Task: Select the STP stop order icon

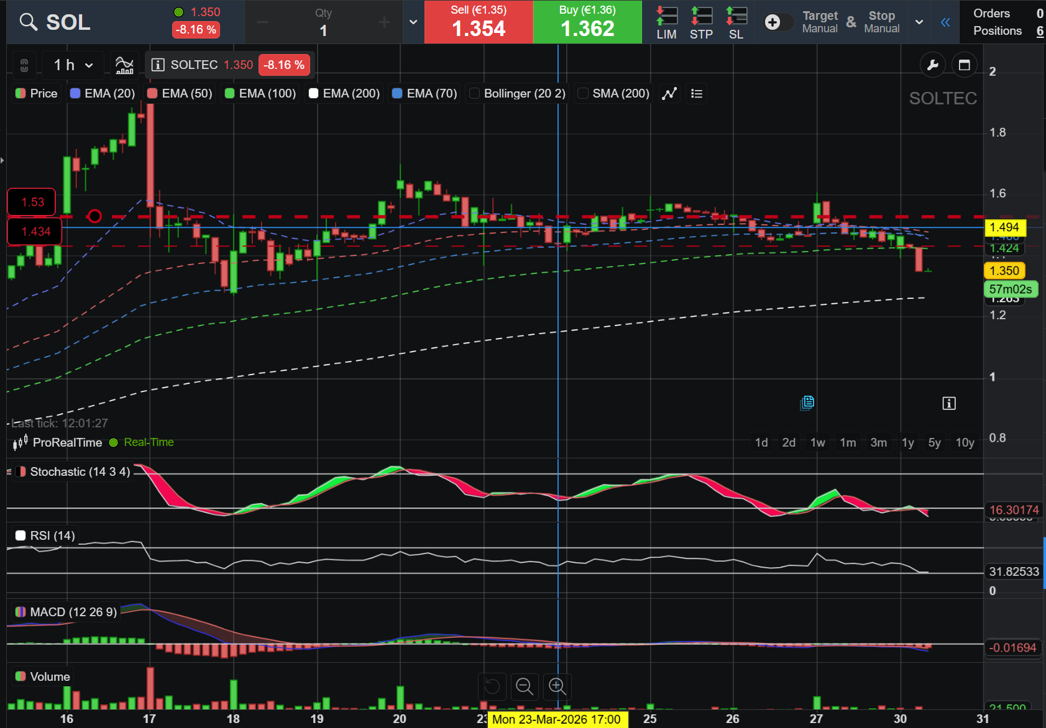Action: pyautogui.click(x=701, y=22)
